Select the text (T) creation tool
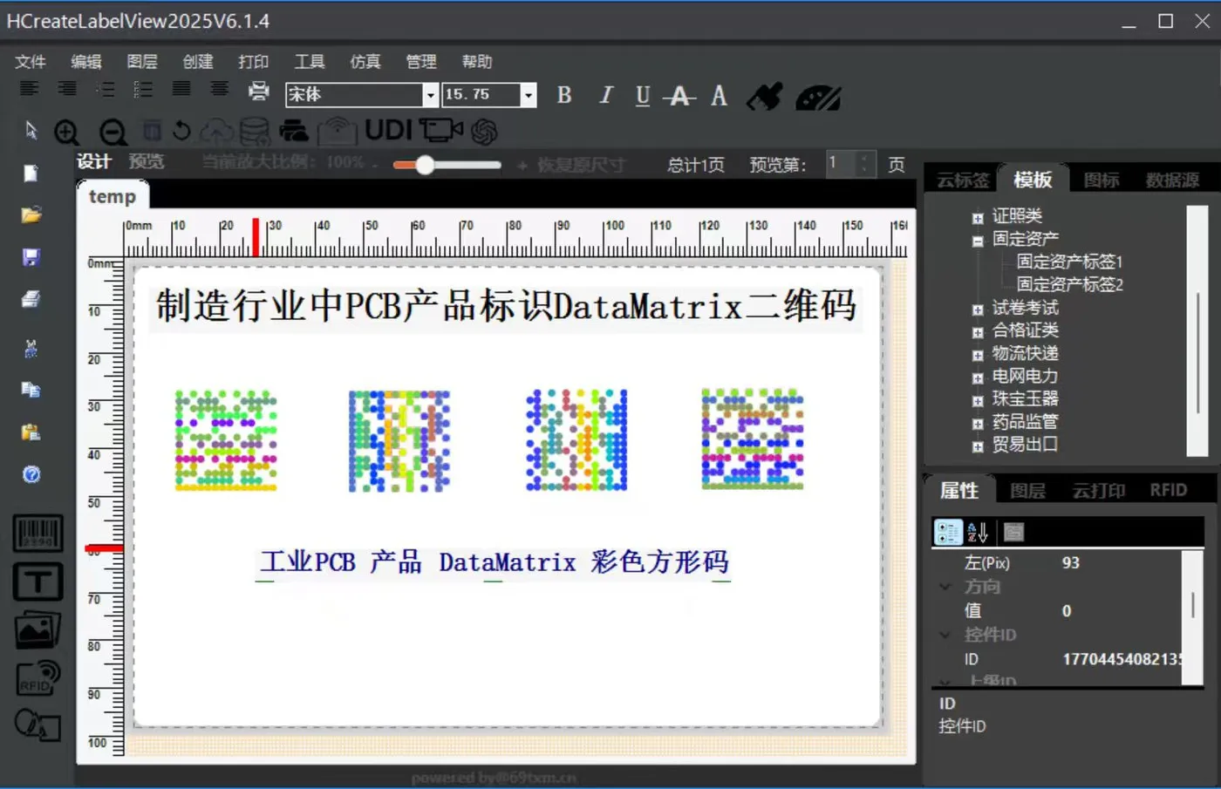This screenshot has height=789, width=1221. click(38, 582)
